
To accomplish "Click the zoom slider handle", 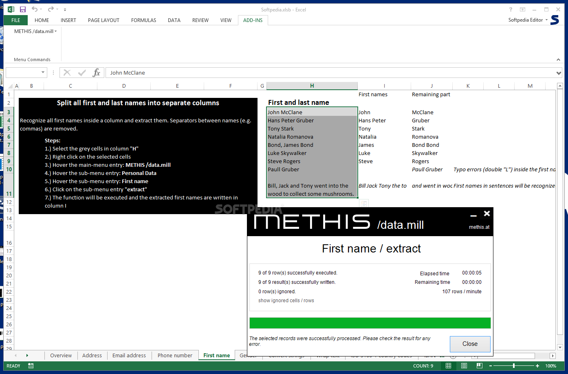I will 514,366.
